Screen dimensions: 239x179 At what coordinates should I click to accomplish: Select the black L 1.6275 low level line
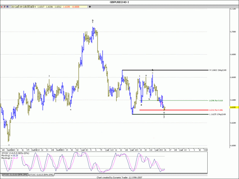pyautogui.click(x=170, y=114)
